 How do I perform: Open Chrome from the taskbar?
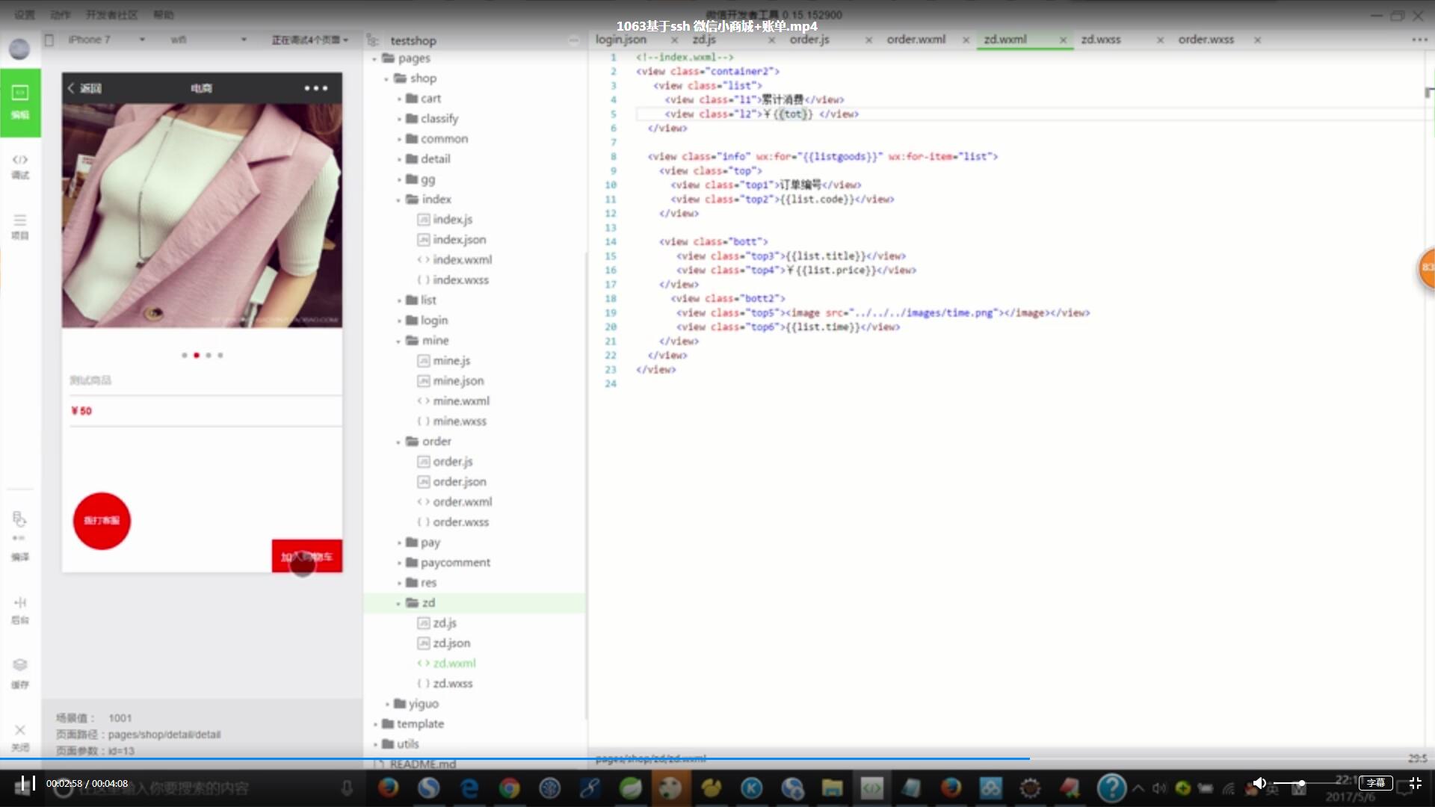pos(510,788)
